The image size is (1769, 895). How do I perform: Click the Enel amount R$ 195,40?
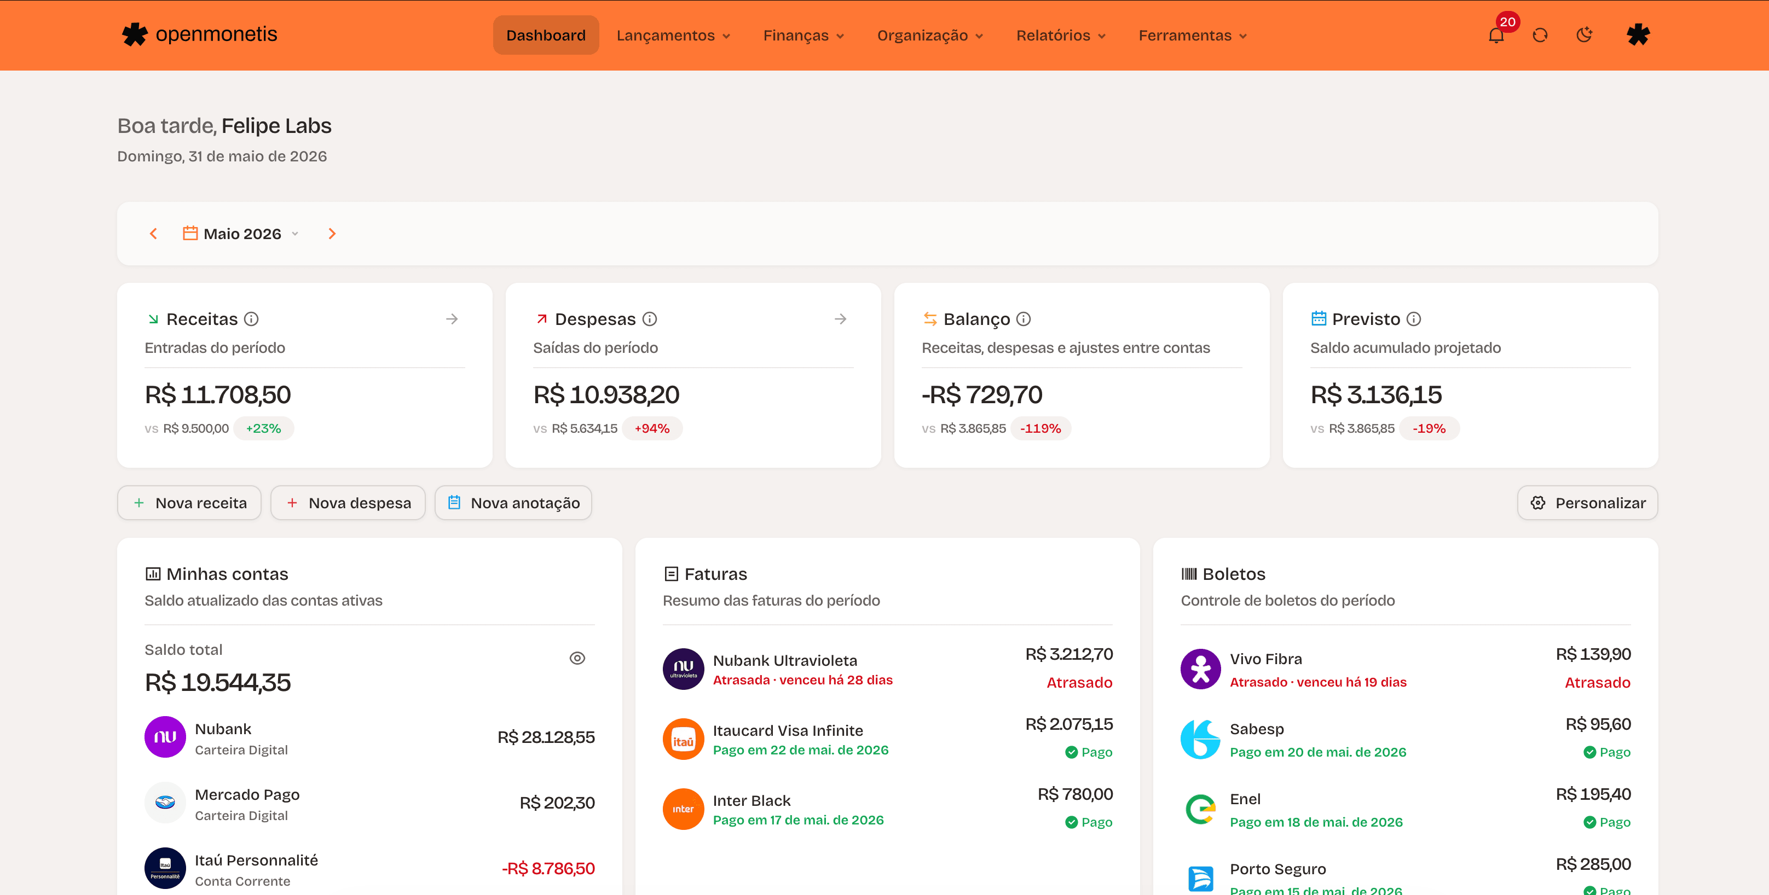(x=1593, y=793)
